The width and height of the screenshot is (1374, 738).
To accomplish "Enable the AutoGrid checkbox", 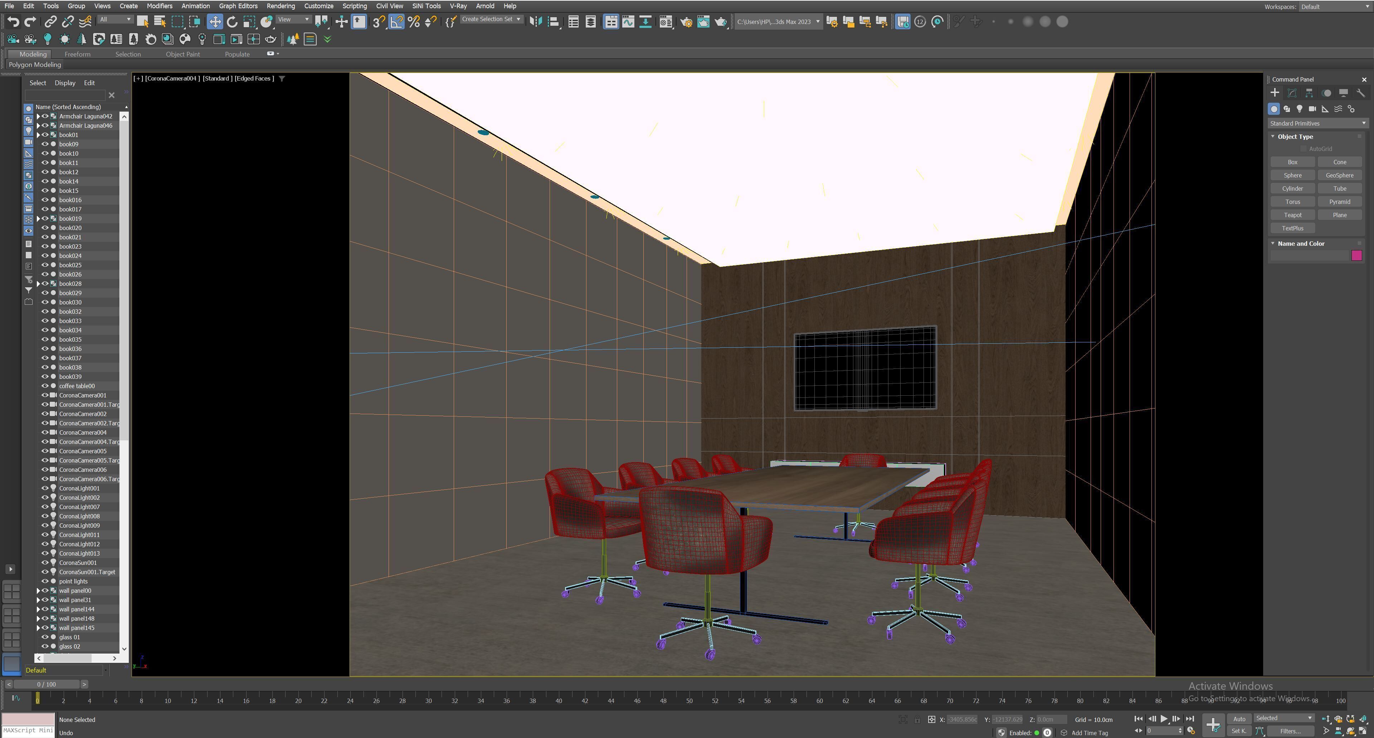I will [x=1304, y=149].
